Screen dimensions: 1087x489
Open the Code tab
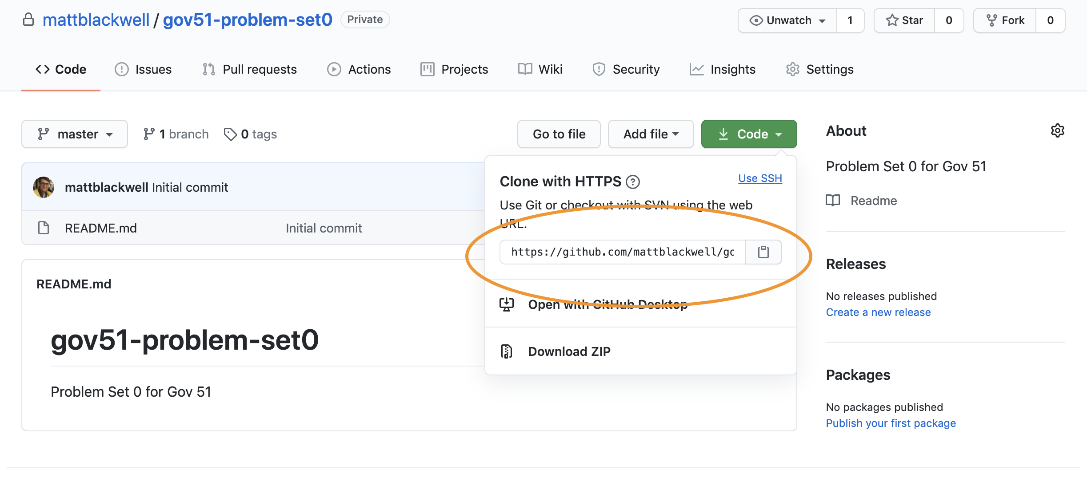pos(61,69)
